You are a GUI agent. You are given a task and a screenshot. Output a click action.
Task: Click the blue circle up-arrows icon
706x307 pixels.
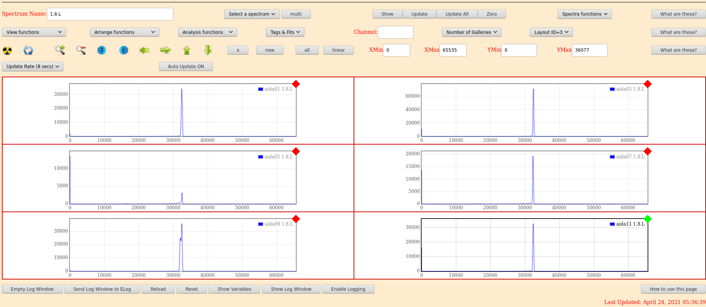pyautogui.click(x=123, y=50)
